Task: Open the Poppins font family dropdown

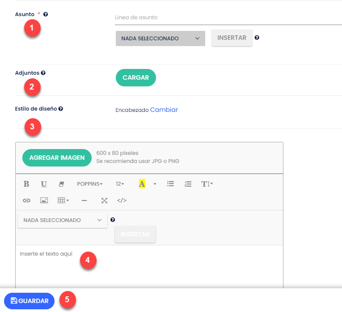Action: 89,184
